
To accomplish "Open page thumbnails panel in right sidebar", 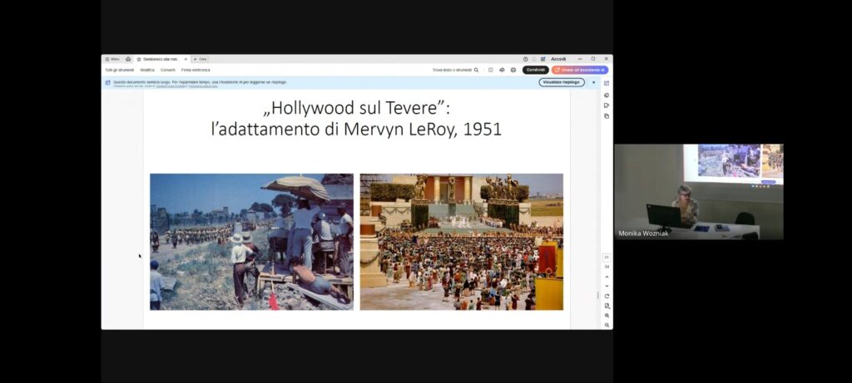I will coord(607,116).
